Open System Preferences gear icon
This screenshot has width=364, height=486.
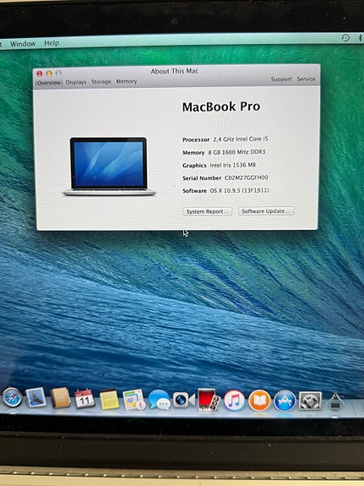pyautogui.click(x=310, y=401)
